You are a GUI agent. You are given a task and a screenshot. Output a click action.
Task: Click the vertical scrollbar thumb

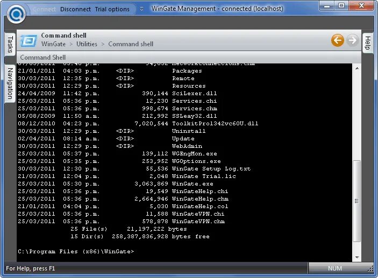pyautogui.click(x=357, y=201)
